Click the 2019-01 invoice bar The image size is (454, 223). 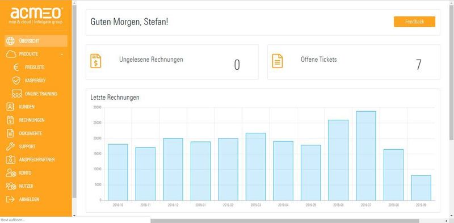pos(200,171)
